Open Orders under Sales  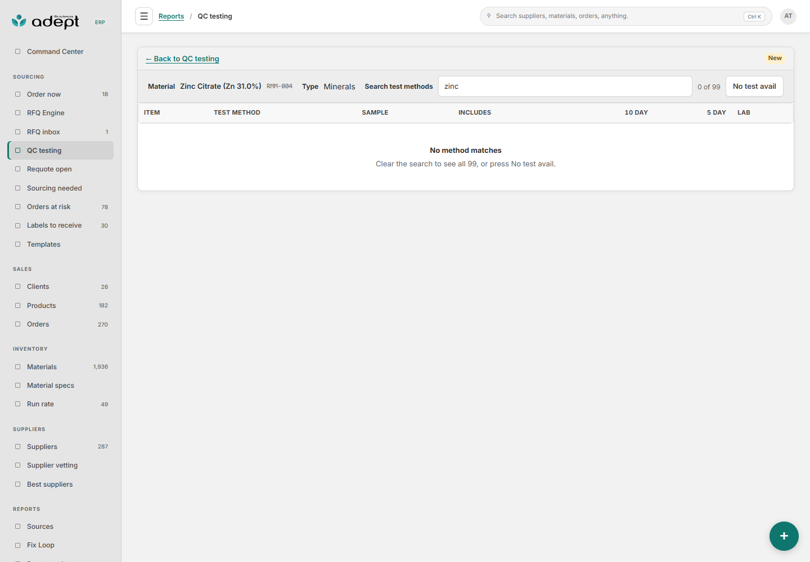pos(61,324)
